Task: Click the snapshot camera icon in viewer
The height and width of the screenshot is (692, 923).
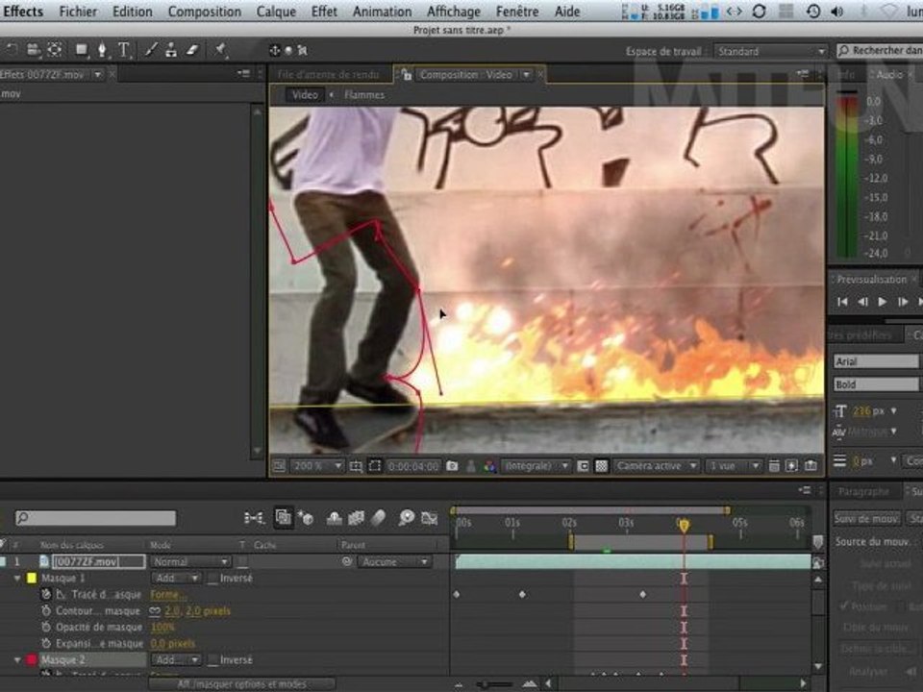Action: (452, 466)
